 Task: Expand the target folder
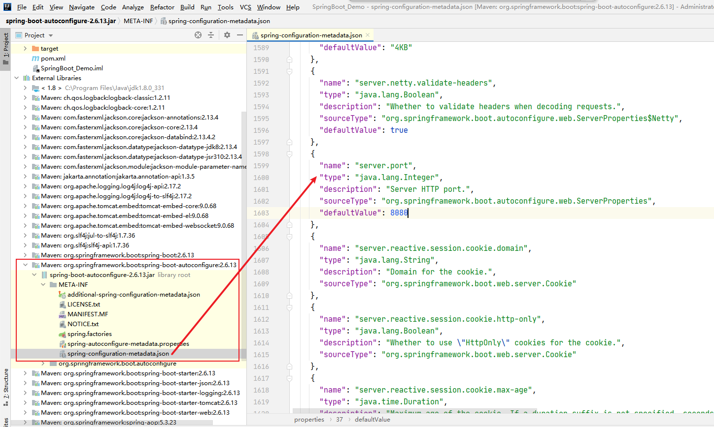[x=25, y=48]
